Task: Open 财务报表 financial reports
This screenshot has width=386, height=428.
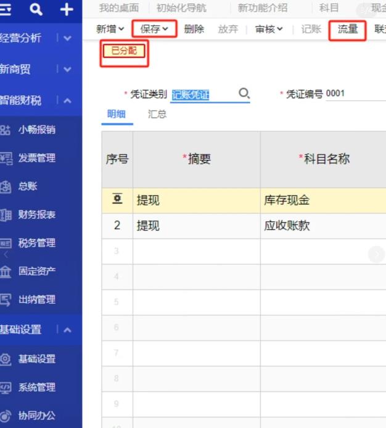Action: click(x=36, y=215)
